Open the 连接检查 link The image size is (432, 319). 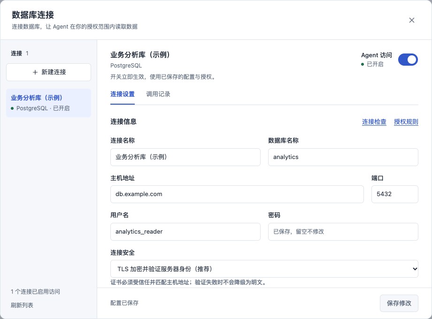374,122
